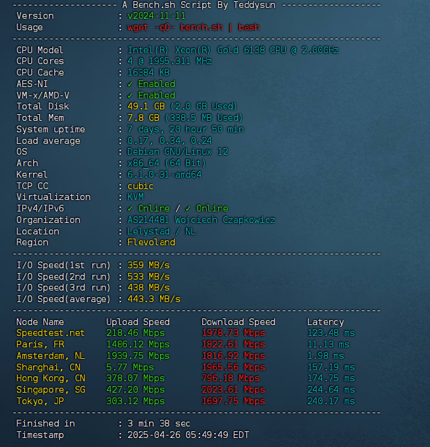Click the Shanghai upload speed 5.77 Mbps
The height and width of the screenshot is (447, 430).
click(130, 367)
